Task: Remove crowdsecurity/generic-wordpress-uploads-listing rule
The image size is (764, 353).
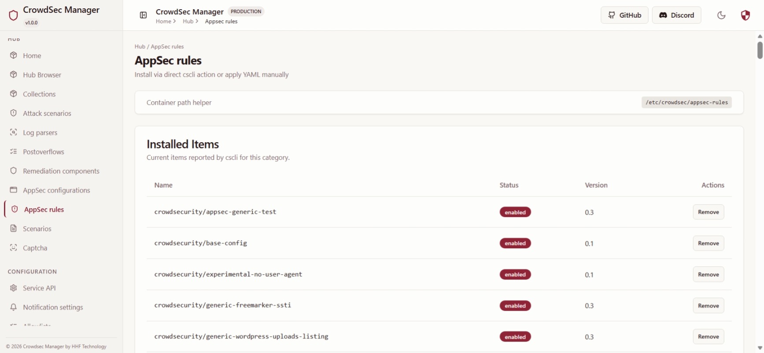Action: 708,337
